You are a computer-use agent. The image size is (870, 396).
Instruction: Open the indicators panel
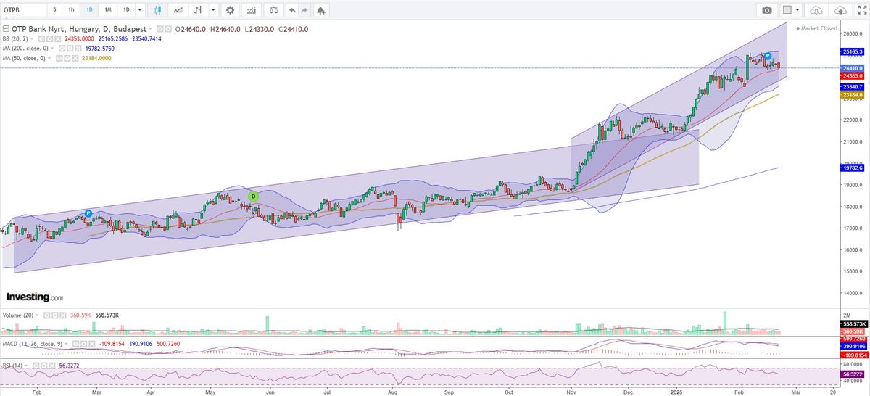(252, 10)
